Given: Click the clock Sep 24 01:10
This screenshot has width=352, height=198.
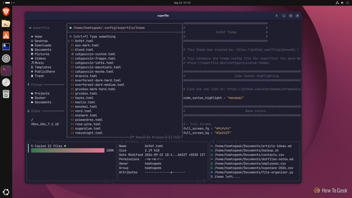Looking at the screenshot, I should tap(182, 3).
